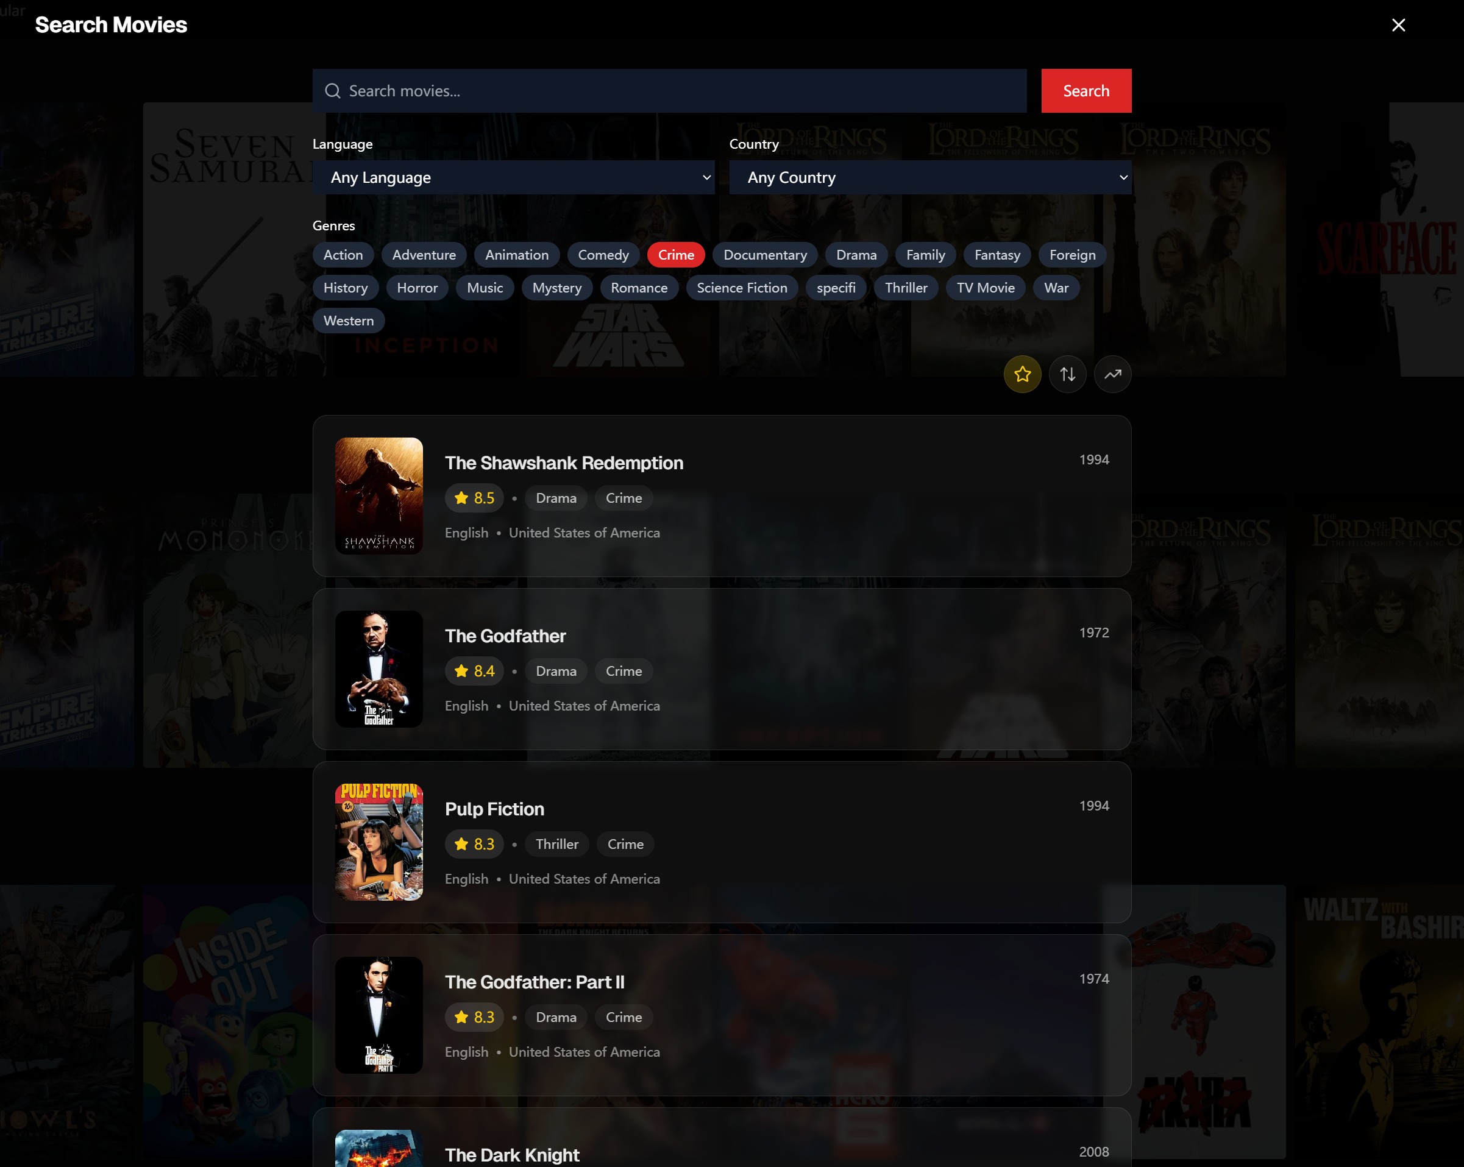1464x1167 pixels.
Task: Click The Shawshank Redemption title
Action: click(564, 463)
